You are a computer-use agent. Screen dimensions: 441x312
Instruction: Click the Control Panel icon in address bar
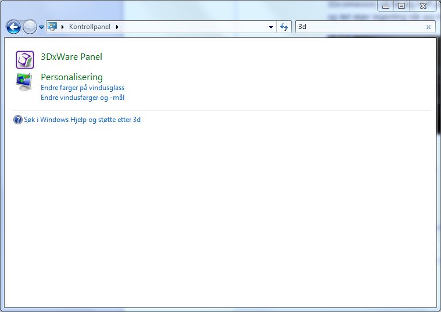click(52, 27)
